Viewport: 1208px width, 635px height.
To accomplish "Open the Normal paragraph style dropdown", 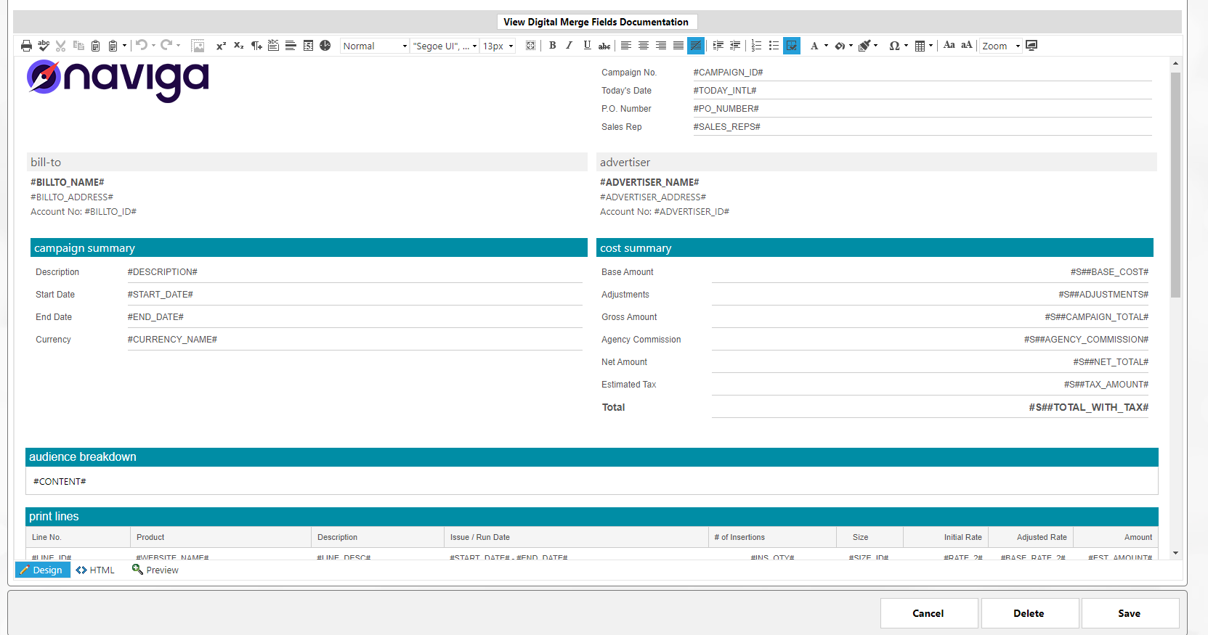I will click(375, 46).
